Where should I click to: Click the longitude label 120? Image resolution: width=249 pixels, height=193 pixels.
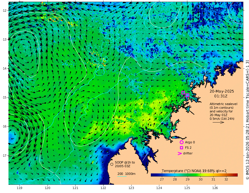click(48, 188)
